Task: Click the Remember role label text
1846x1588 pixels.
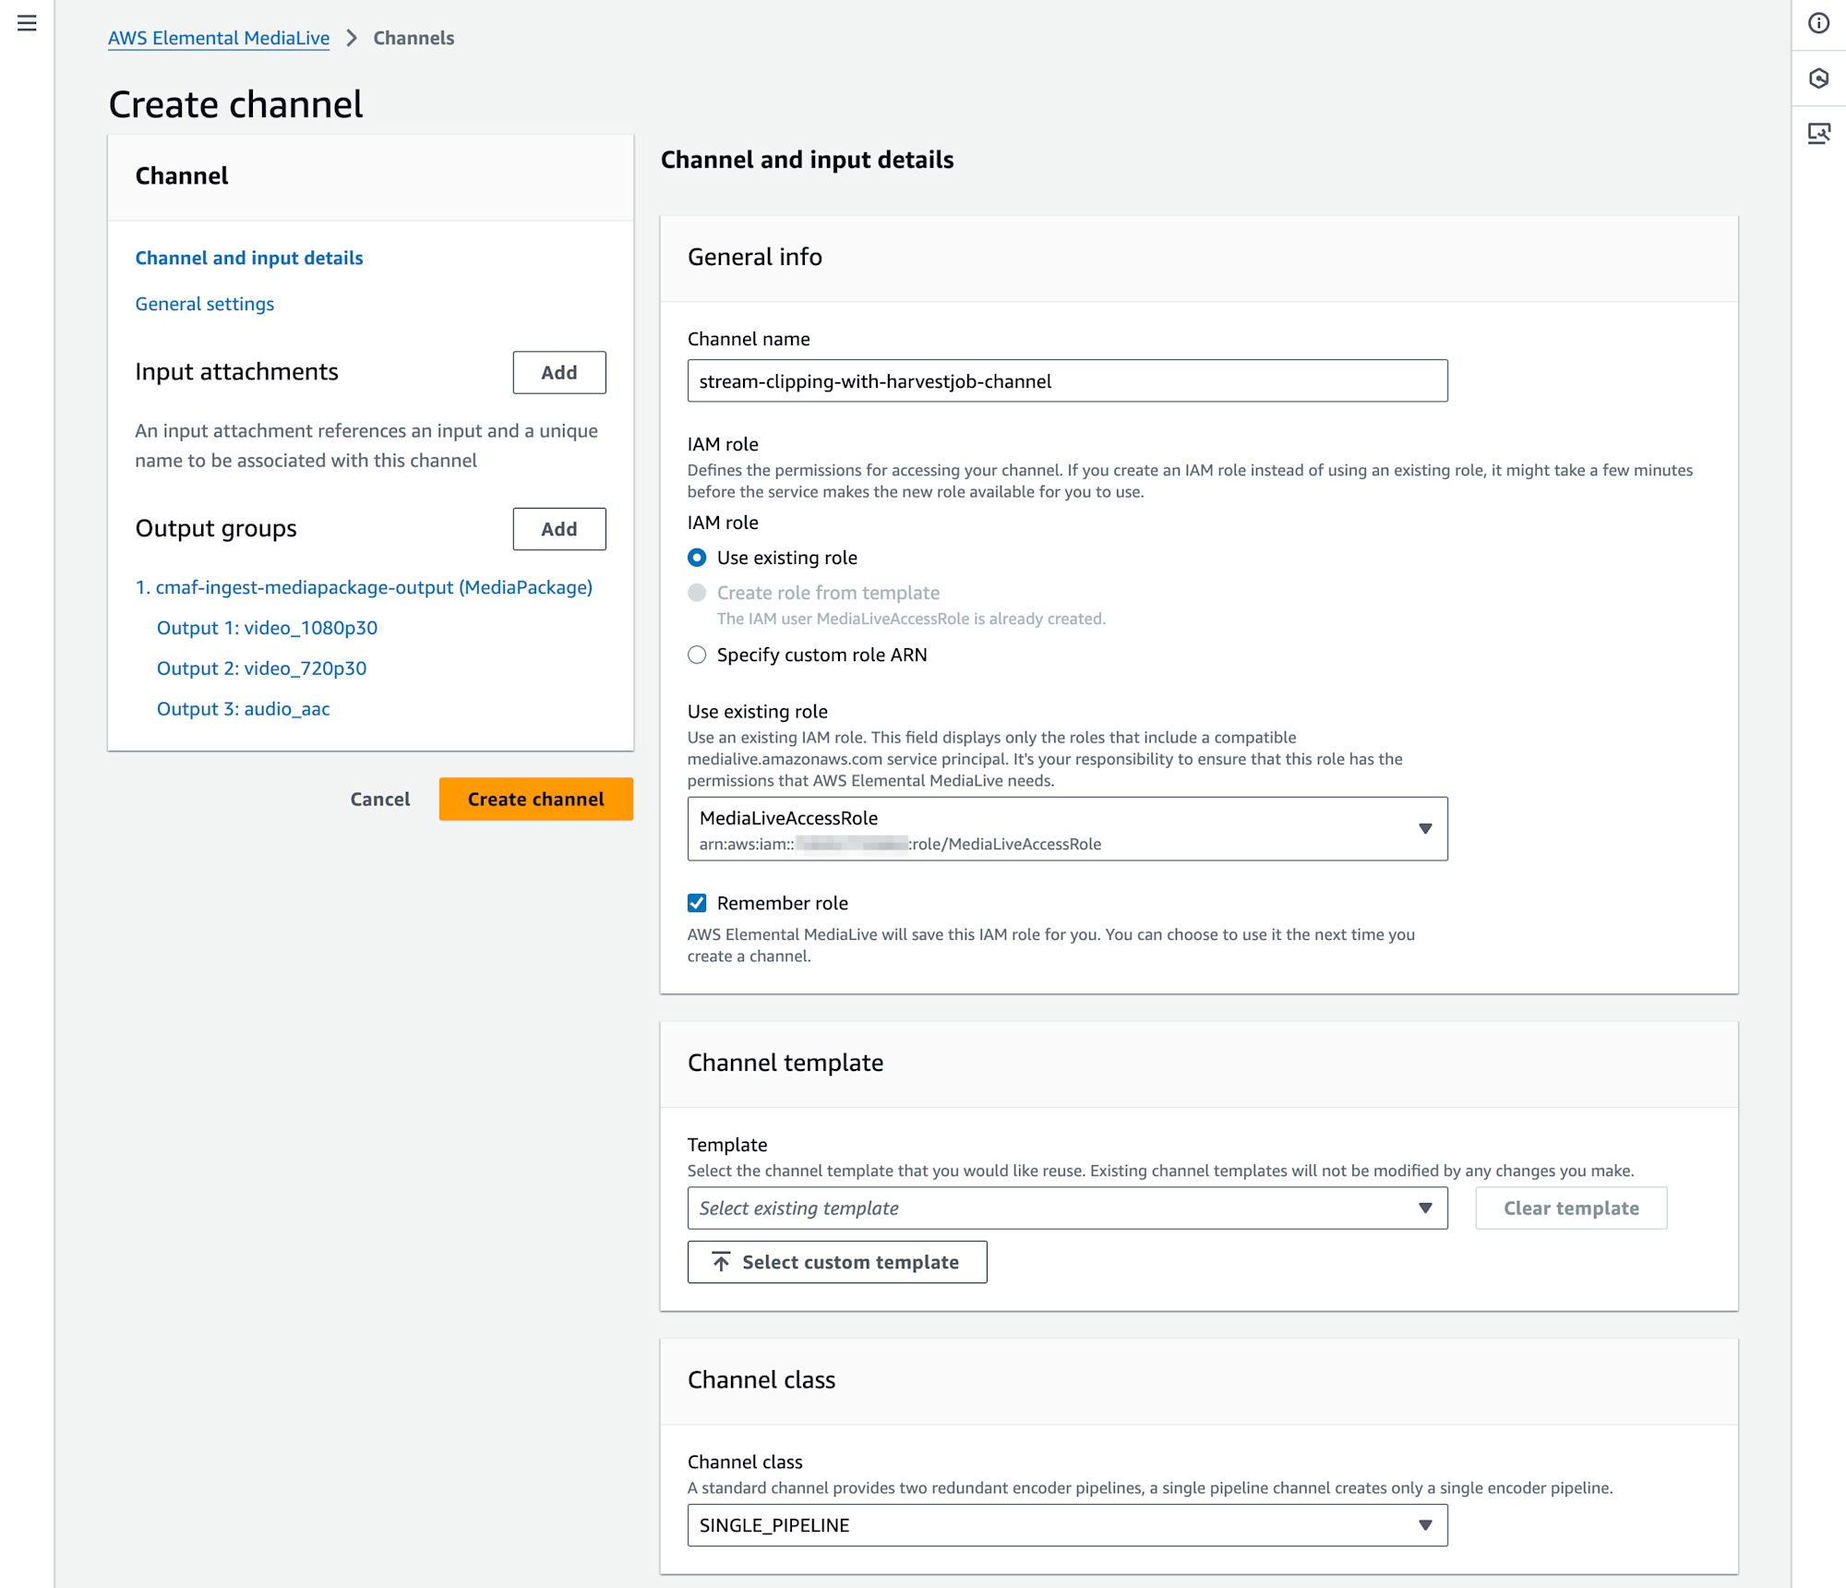Action: coord(783,903)
